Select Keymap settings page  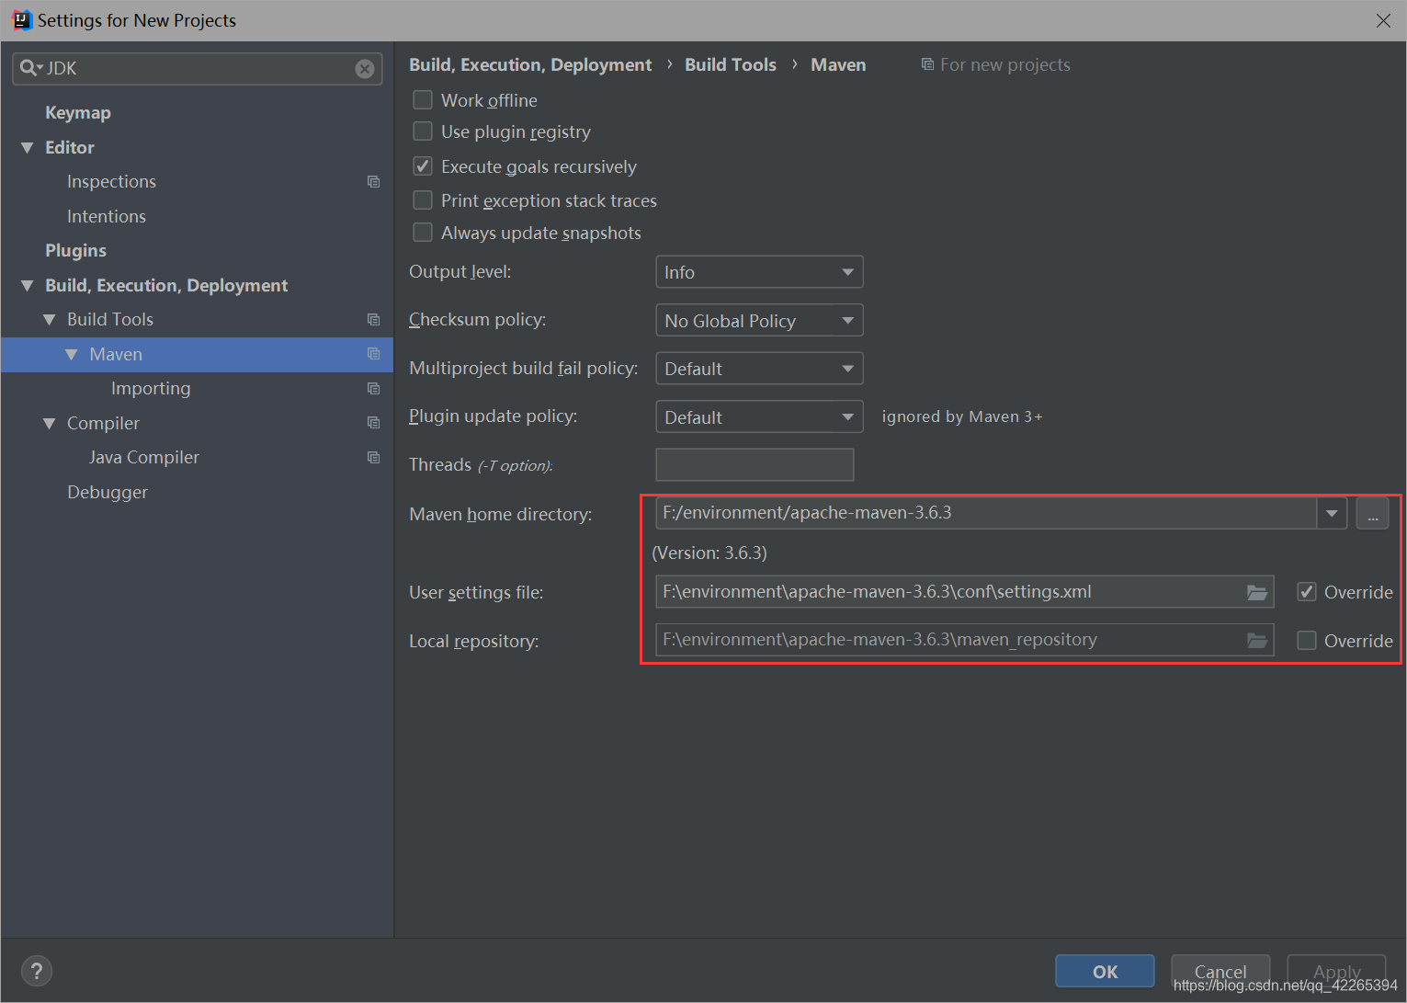(x=78, y=113)
